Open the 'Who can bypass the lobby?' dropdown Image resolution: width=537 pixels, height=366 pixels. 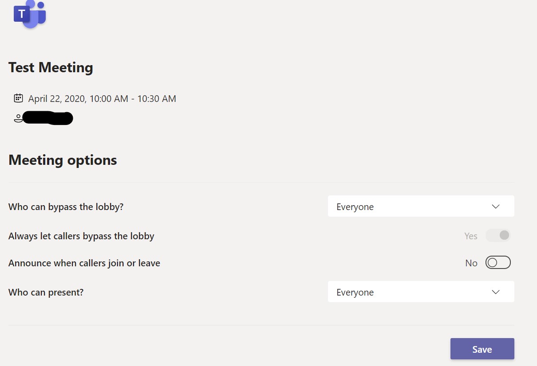pos(420,206)
